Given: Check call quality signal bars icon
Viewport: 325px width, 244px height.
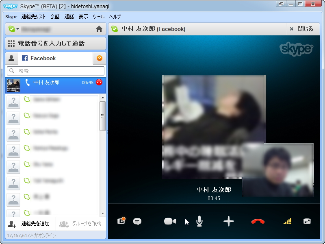Looking at the screenshot, I should pyautogui.click(x=288, y=221).
